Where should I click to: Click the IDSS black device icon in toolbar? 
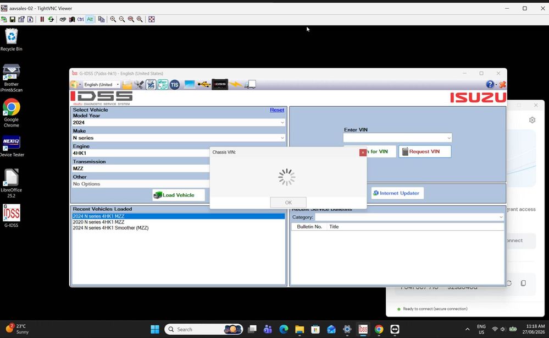pyautogui.click(x=220, y=85)
